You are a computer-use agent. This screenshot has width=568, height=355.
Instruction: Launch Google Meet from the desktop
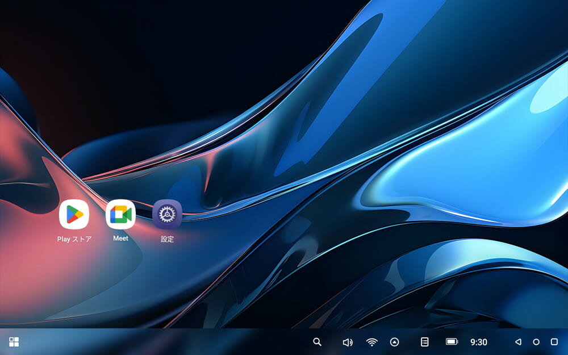[x=120, y=214]
